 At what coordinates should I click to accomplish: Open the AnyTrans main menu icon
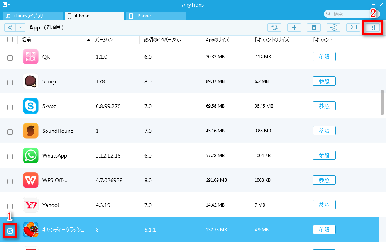6,4
